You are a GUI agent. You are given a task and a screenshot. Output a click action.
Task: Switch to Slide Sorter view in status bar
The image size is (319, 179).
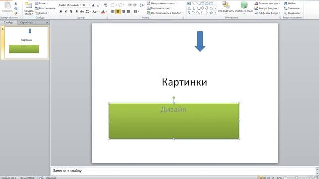(x=265, y=178)
